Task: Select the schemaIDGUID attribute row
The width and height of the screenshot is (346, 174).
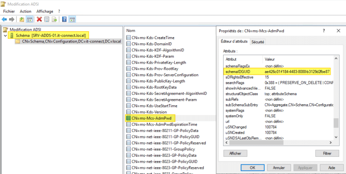Action: [278, 71]
